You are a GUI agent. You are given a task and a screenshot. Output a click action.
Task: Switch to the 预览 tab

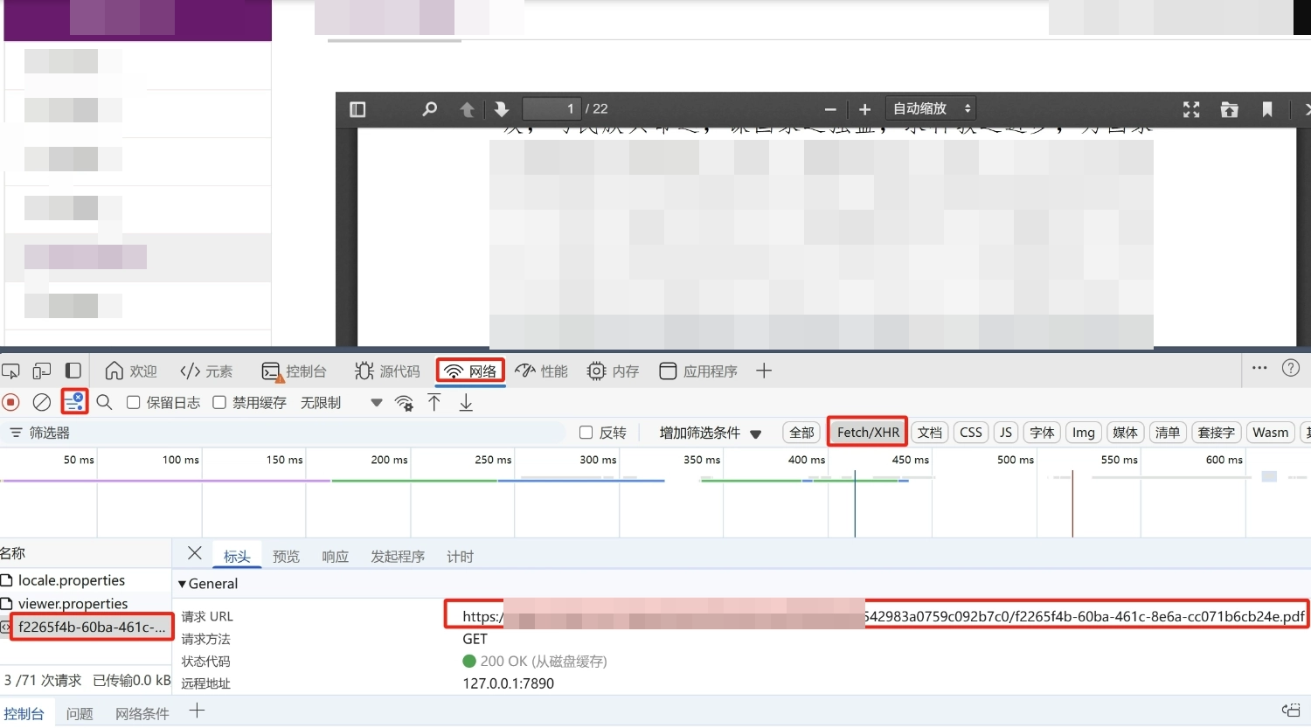[286, 556]
